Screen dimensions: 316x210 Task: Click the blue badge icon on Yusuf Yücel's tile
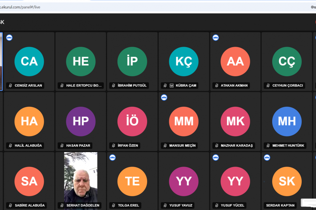[216, 157]
